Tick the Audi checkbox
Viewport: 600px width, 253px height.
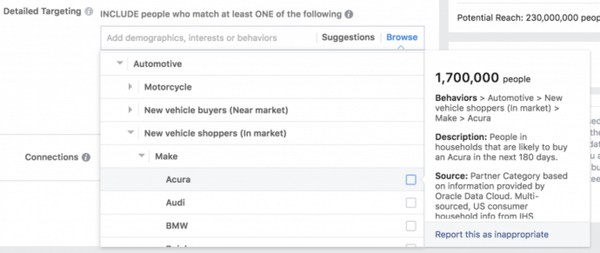(x=411, y=203)
